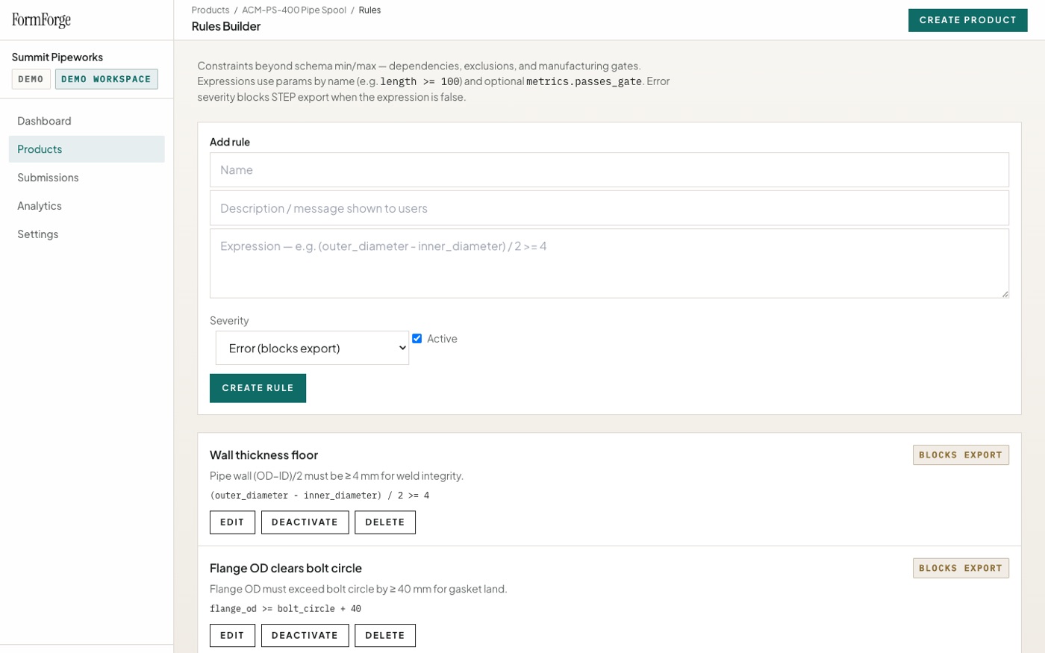Click the Rules breadcrumb item
Image resolution: width=1045 pixels, height=653 pixels.
click(x=369, y=10)
